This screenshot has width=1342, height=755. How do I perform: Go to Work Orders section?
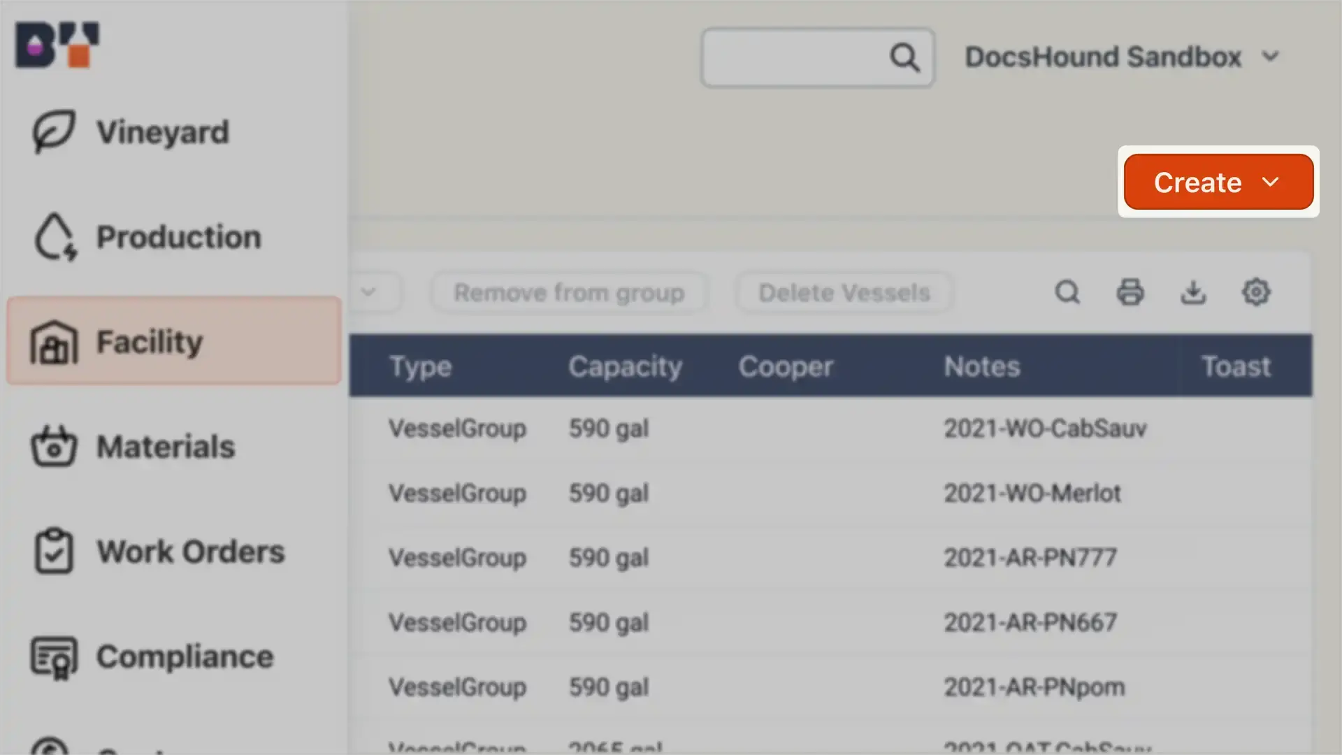pos(190,552)
